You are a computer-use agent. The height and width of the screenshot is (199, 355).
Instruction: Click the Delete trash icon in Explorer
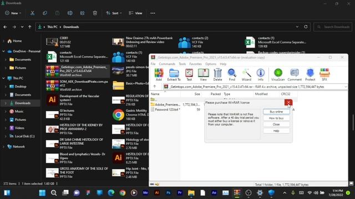click(95, 13)
